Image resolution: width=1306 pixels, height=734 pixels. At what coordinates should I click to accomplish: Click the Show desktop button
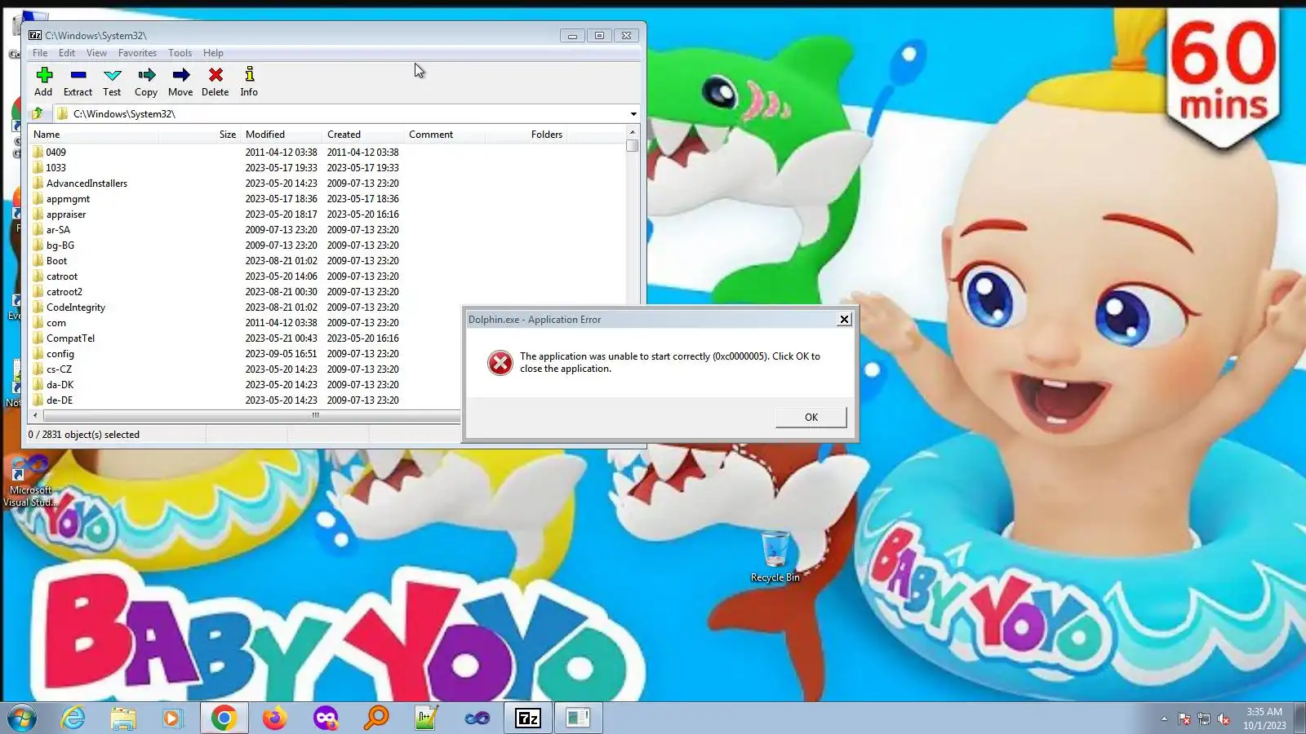pyautogui.click(x=1299, y=719)
